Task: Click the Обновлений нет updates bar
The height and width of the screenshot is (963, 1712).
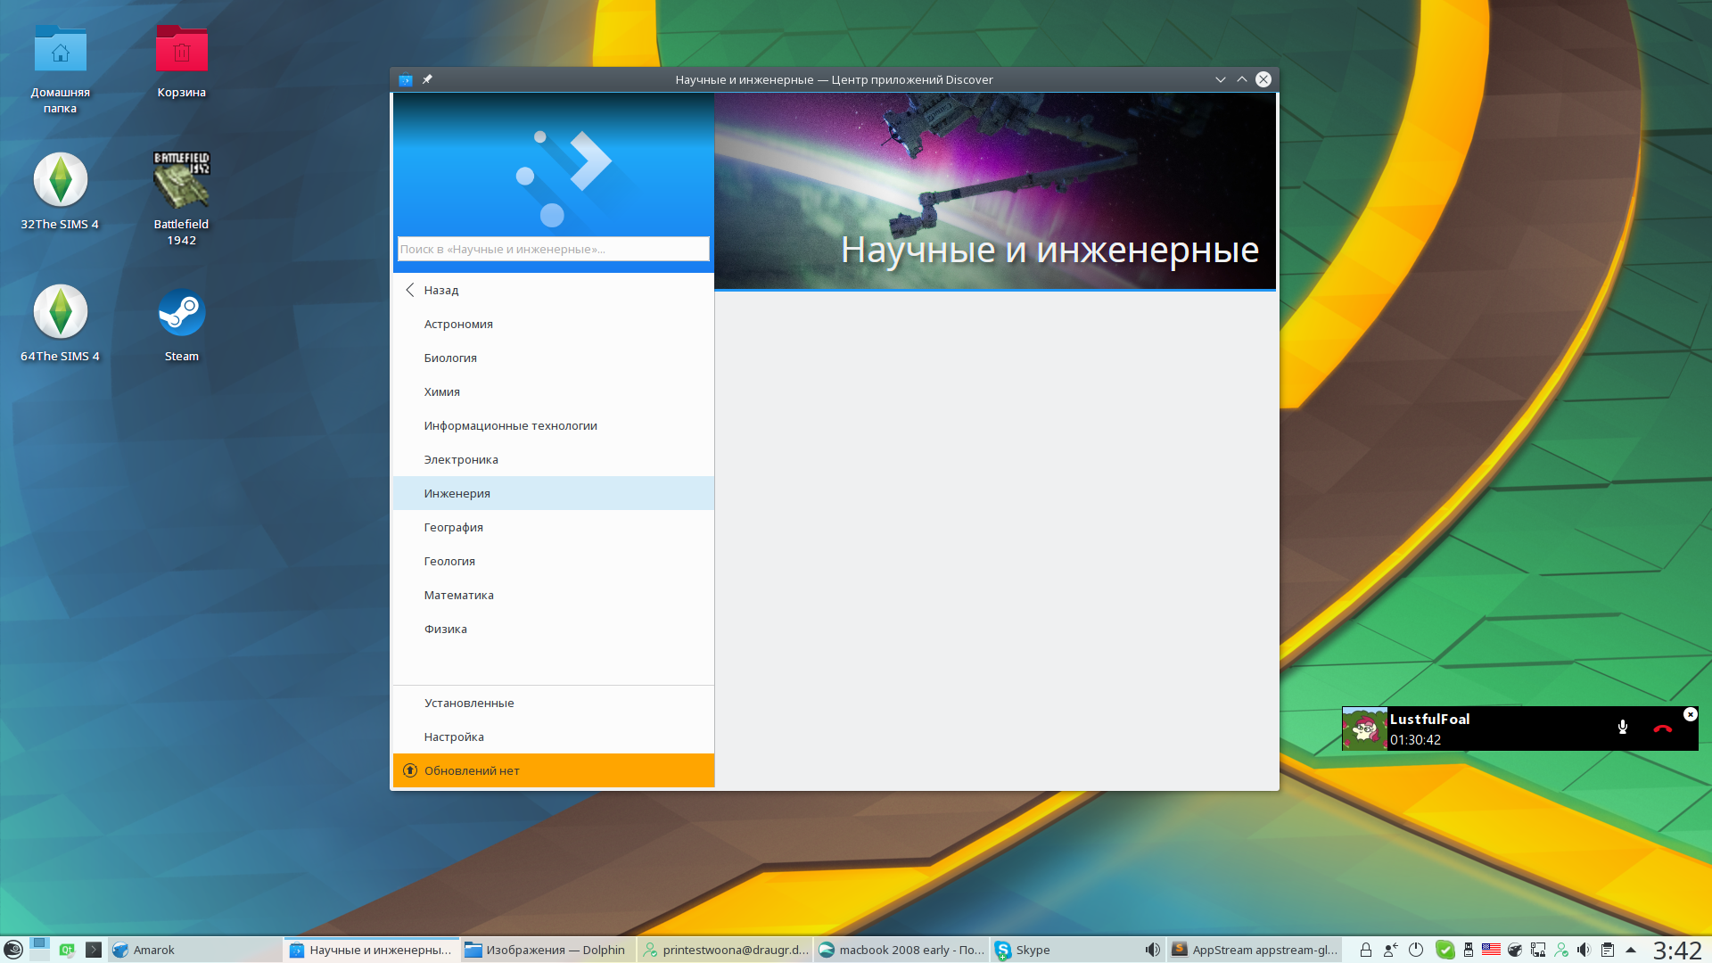Action: point(553,770)
